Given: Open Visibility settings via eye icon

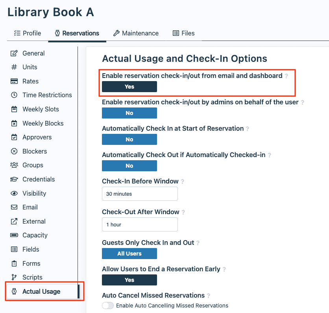Looking at the screenshot, I should pos(14,193).
